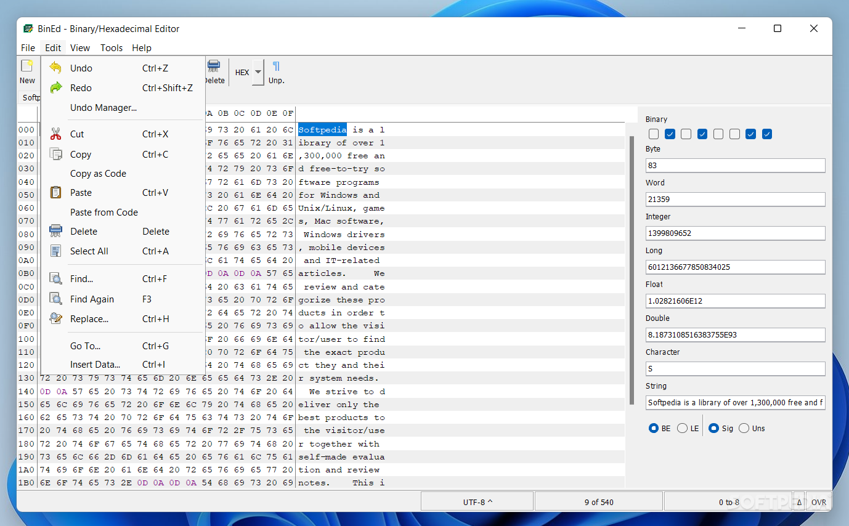This screenshot has height=526, width=849.
Task: Toggle fourth Binary bit checkbox
Action: point(702,134)
